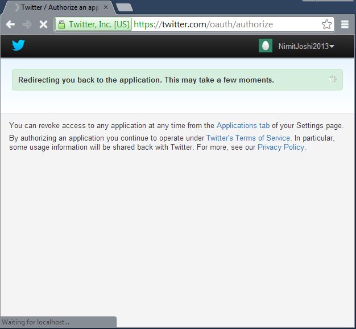Click the egg profile avatar
This screenshot has width=356, height=329.
(x=266, y=46)
